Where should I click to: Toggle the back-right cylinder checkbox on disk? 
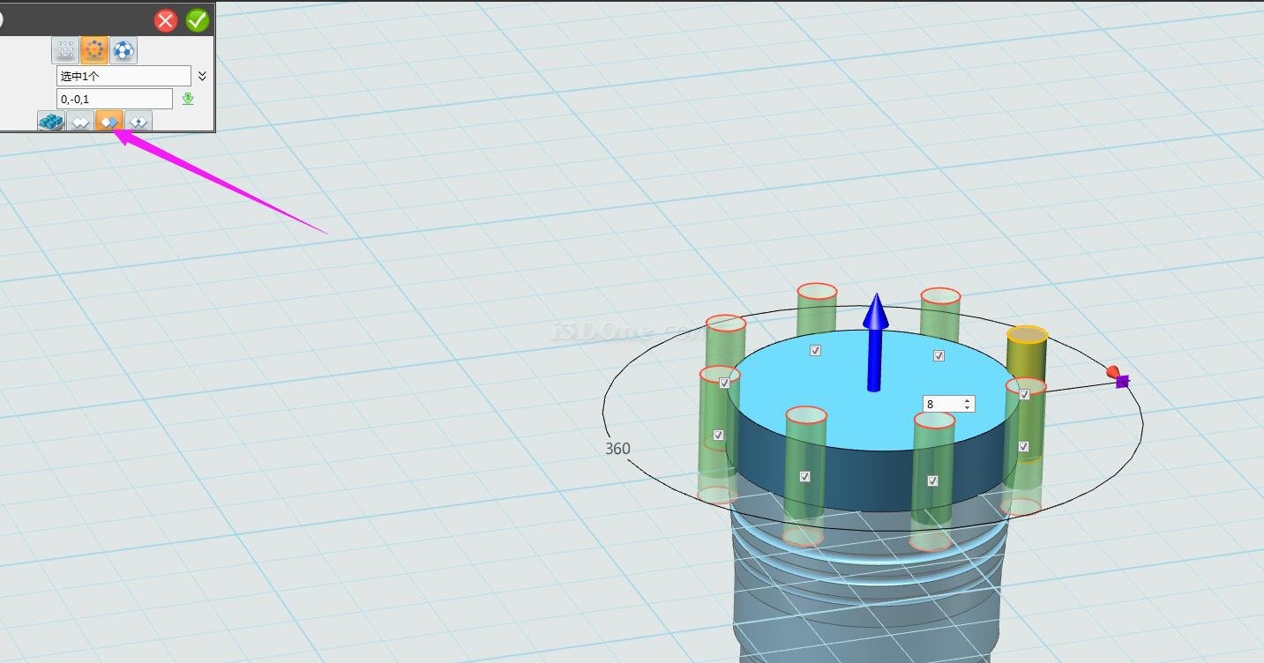[x=939, y=355]
